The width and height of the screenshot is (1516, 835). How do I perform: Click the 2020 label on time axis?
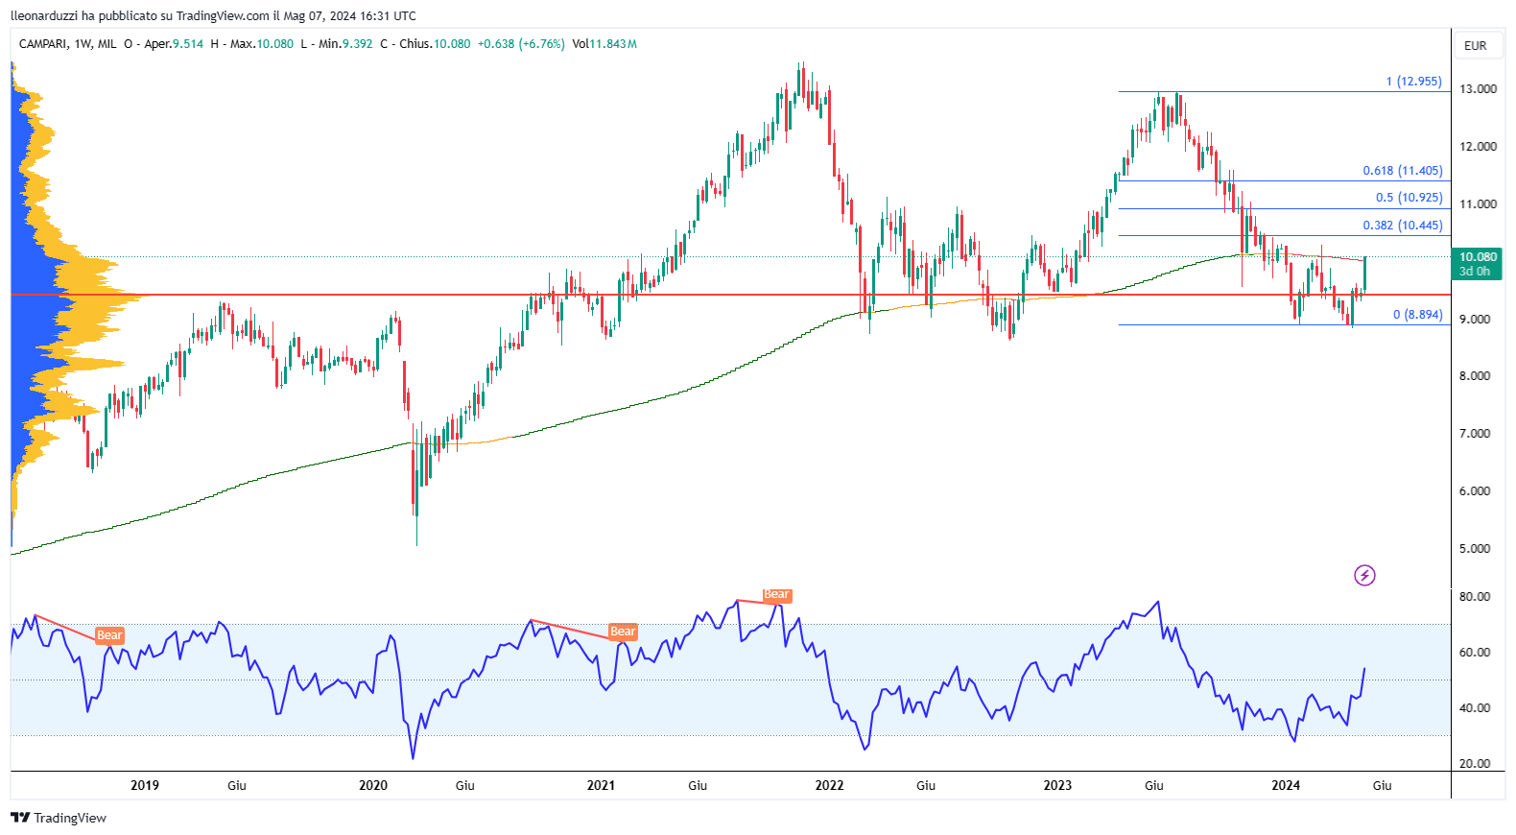(373, 785)
